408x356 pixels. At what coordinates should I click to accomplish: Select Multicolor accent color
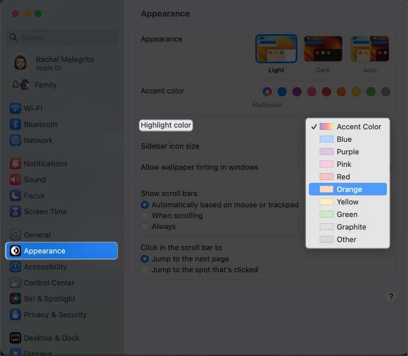coord(267,92)
